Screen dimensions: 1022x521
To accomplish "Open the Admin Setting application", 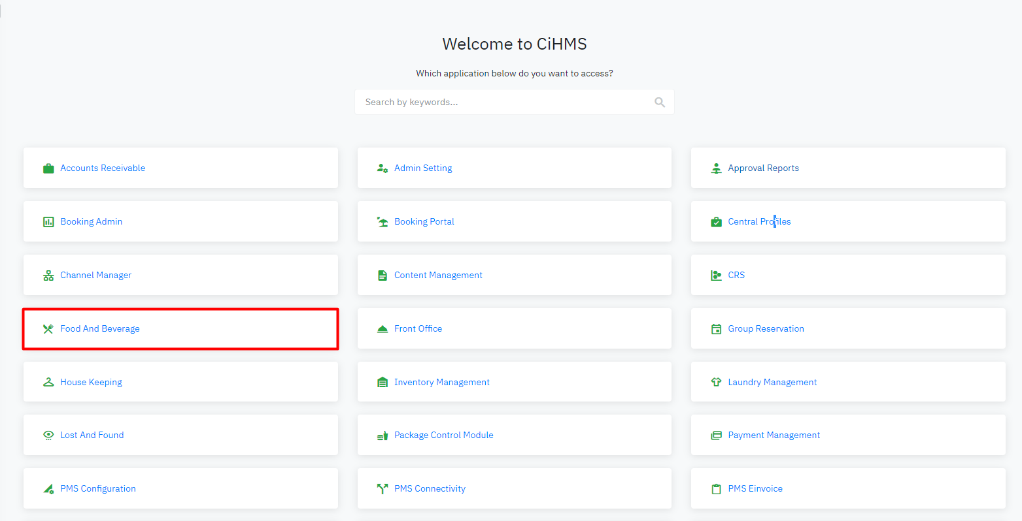I will (423, 168).
